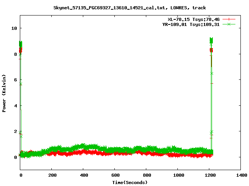Click the y-axis tick label 10
Image resolution: width=249 pixels, height=186 pixels.
coord(14,28)
